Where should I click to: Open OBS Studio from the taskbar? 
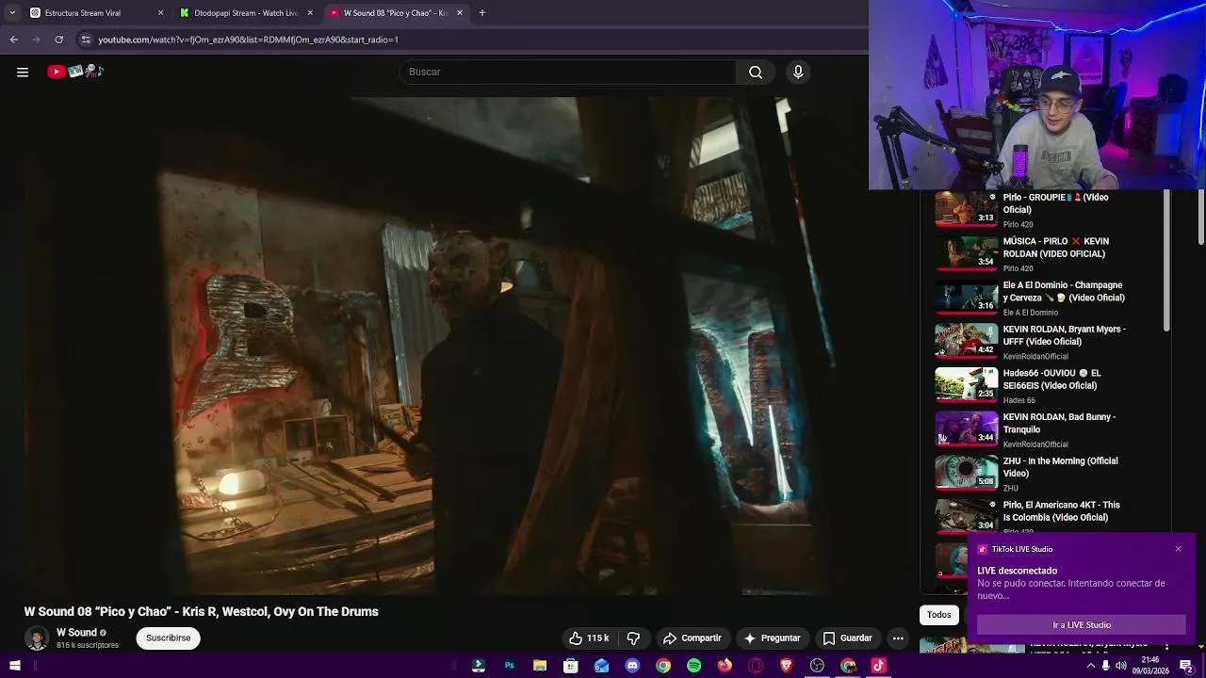(817, 666)
